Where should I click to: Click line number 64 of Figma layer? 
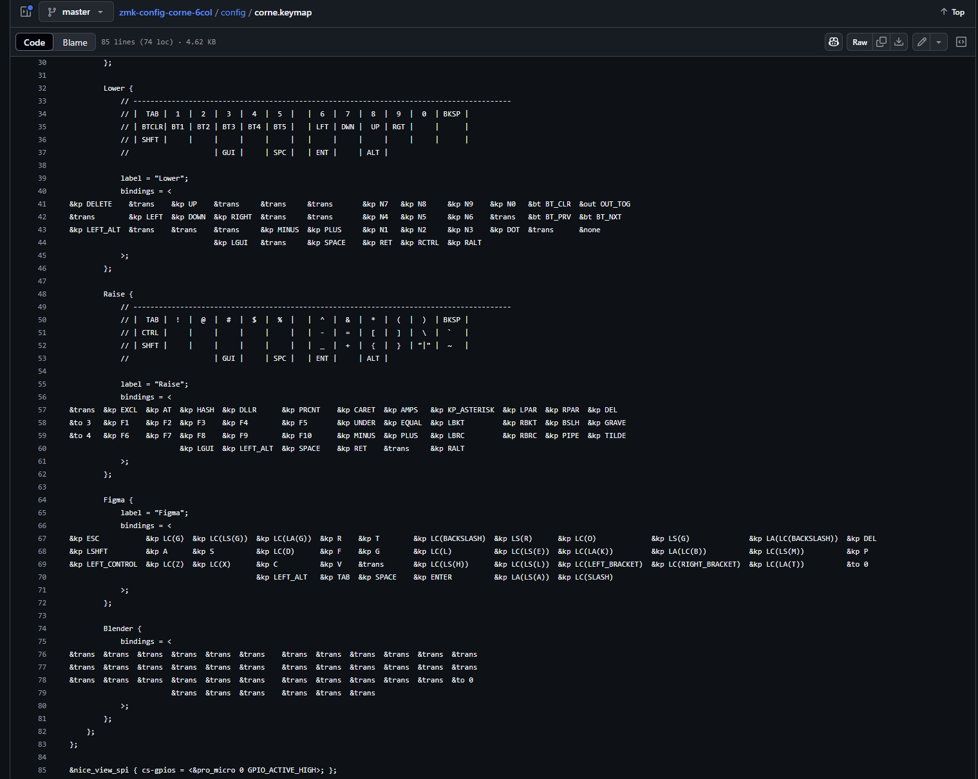tap(42, 500)
